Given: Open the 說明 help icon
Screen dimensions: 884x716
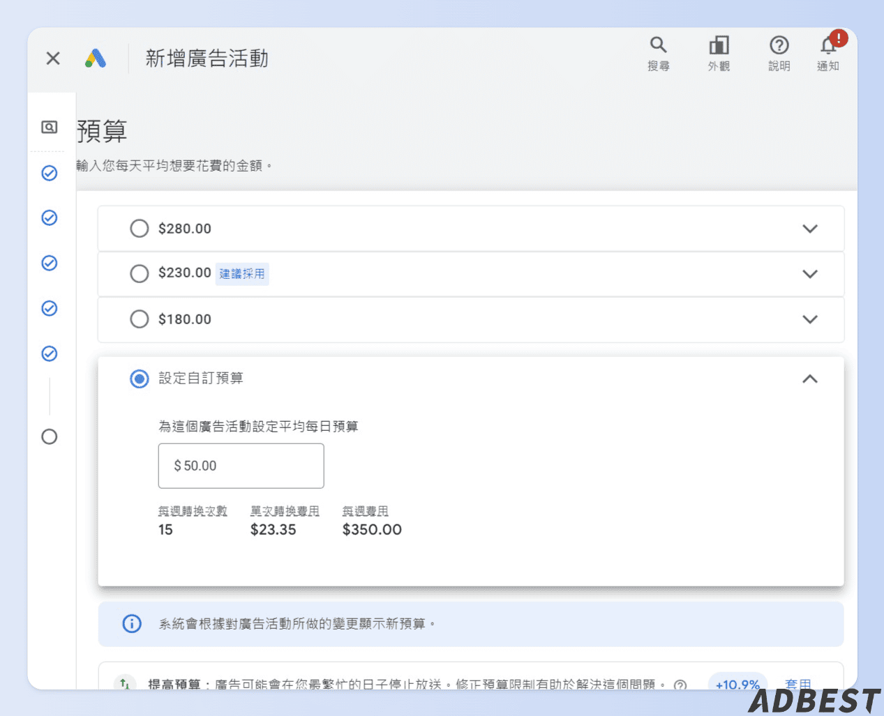Looking at the screenshot, I should (x=779, y=54).
